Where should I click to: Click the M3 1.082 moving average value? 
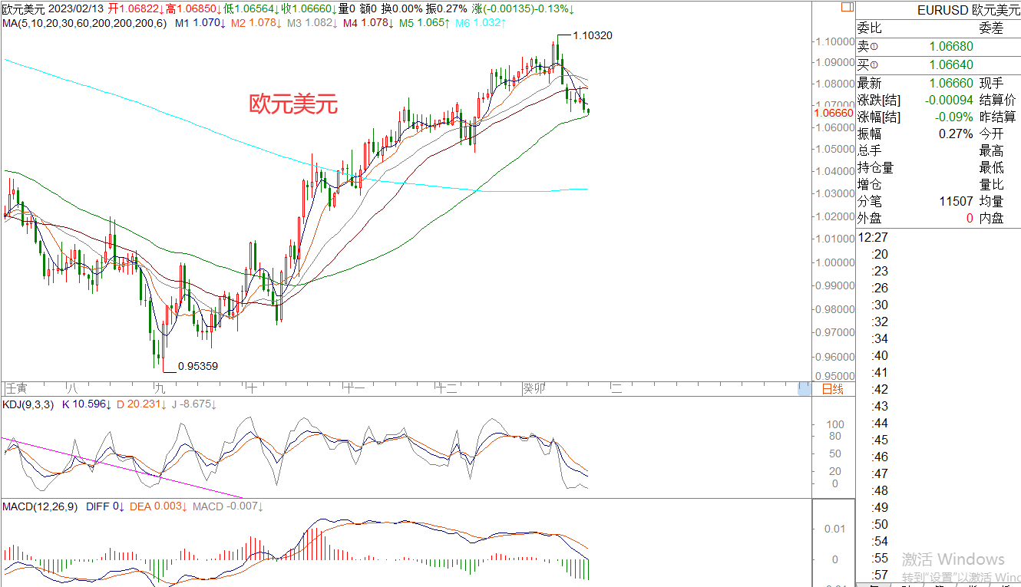point(312,23)
